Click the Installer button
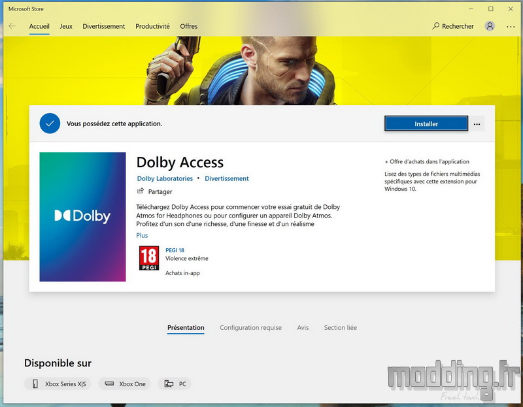Viewport: 523px width, 407px height. pos(426,123)
